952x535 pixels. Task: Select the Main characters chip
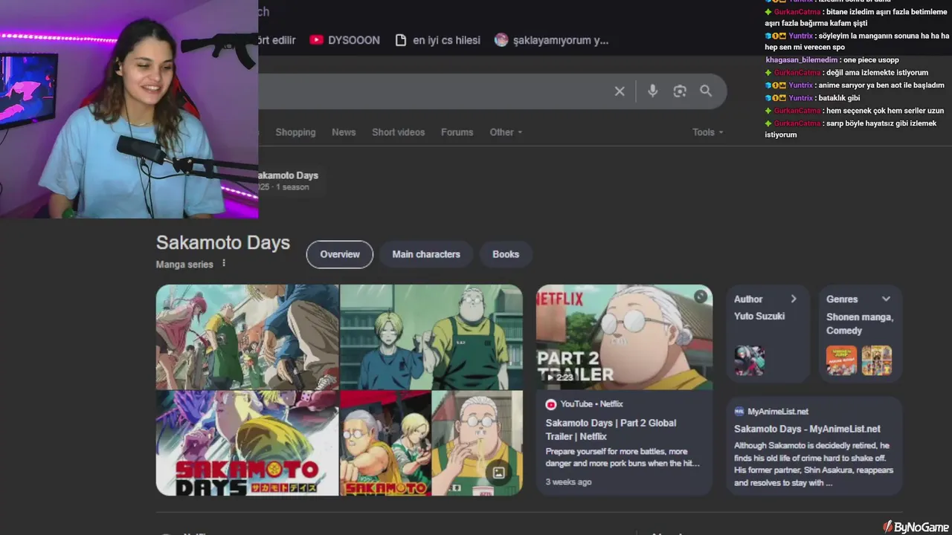(426, 254)
